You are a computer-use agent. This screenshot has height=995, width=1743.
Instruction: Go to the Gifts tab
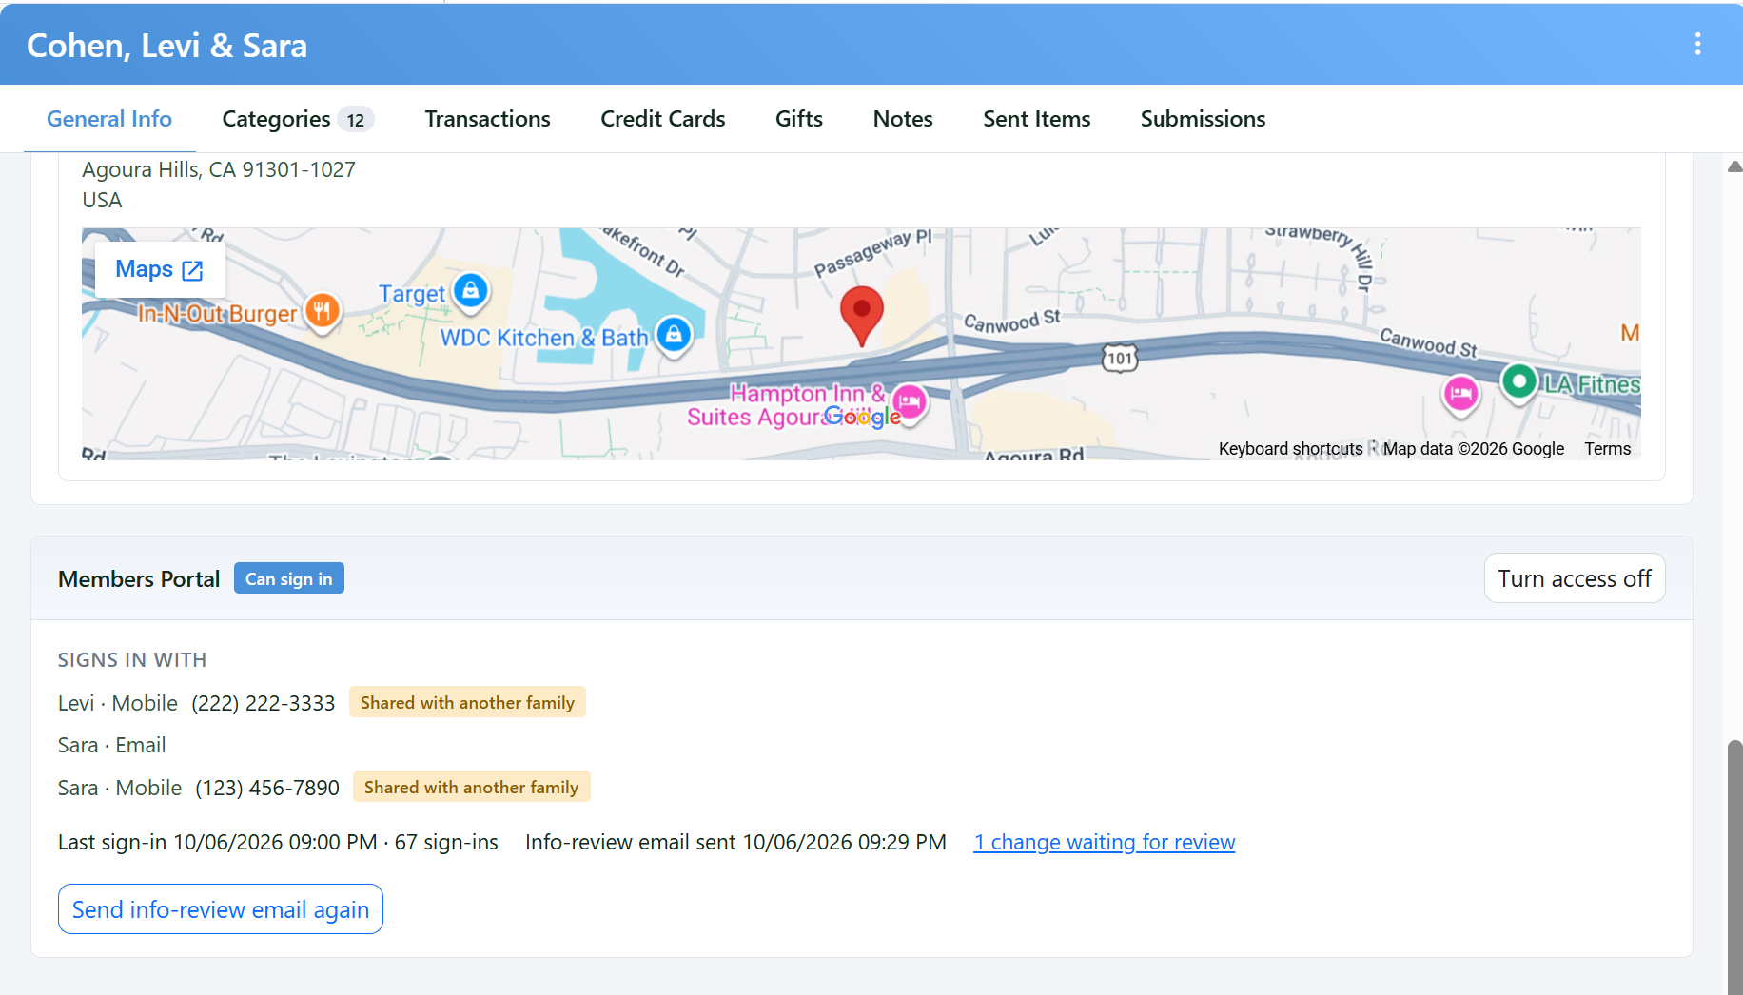coord(798,119)
